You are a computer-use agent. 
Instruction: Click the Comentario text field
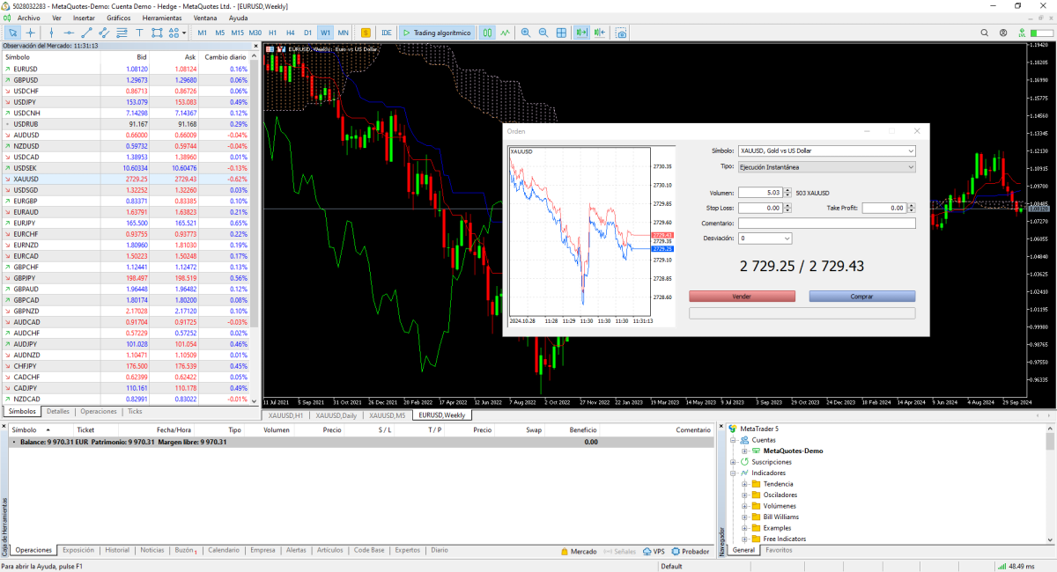[826, 224]
